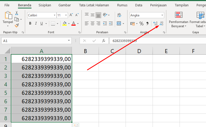The width and height of the screenshot is (206, 127).
Task: Switch to Peninjauan tab
Action: [158, 5]
